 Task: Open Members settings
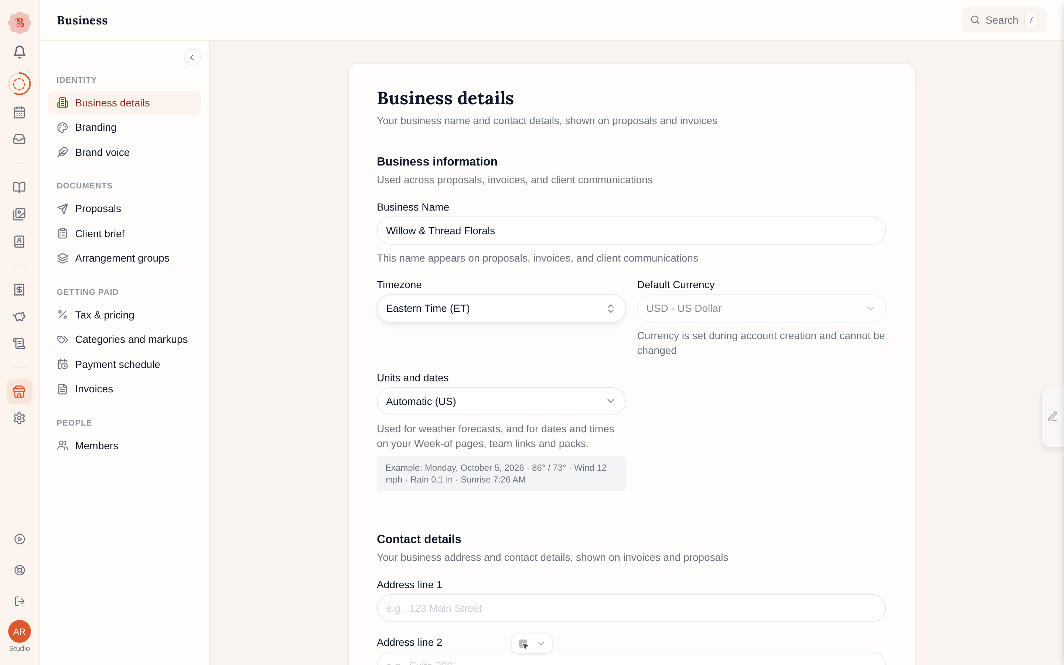(125, 446)
